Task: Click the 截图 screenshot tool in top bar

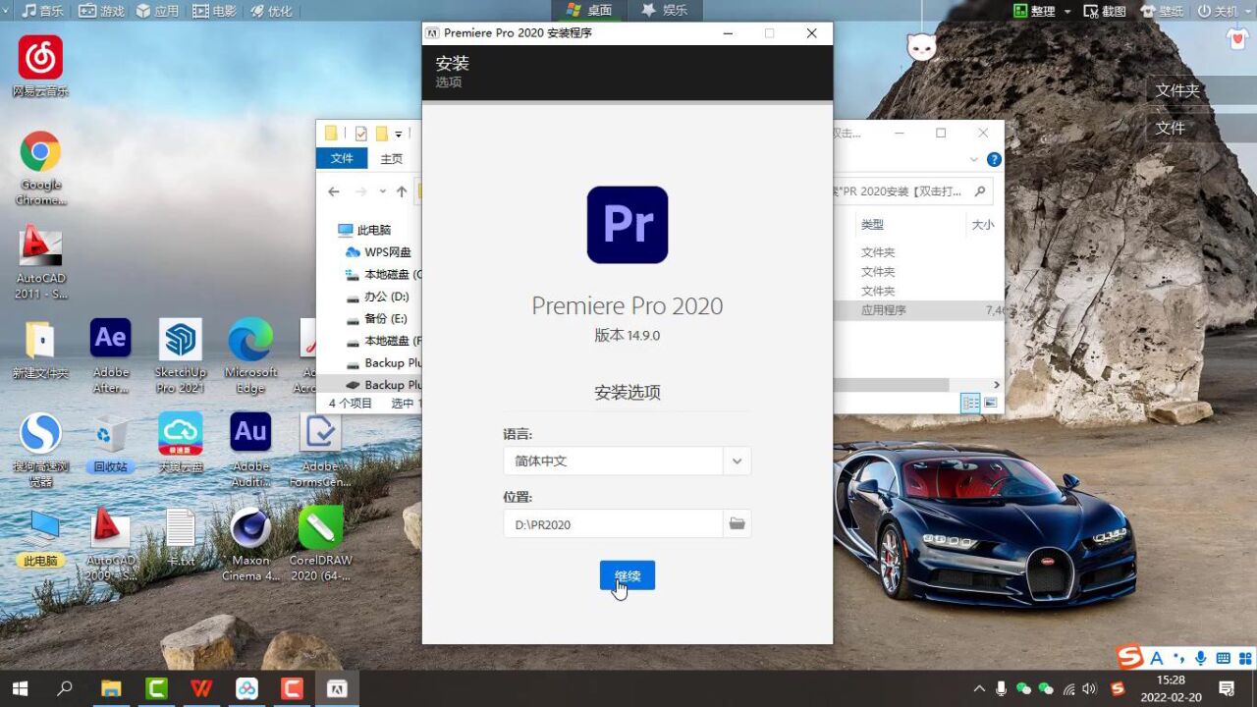Action: (x=1104, y=11)
